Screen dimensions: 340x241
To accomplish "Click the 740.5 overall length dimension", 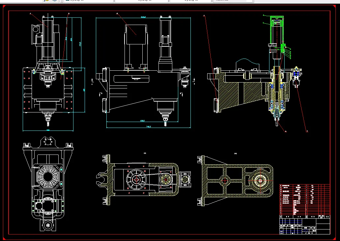I will 149,127.
